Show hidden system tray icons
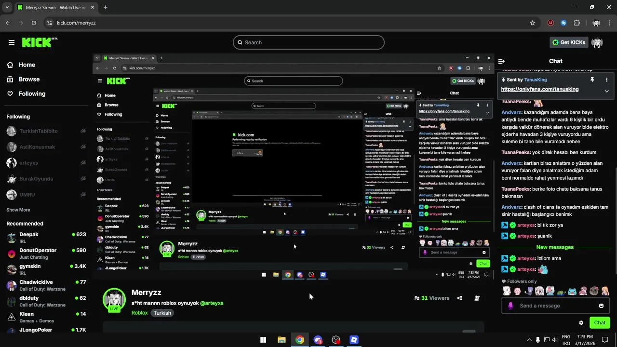The image size is (617, 347). (529, 340)
